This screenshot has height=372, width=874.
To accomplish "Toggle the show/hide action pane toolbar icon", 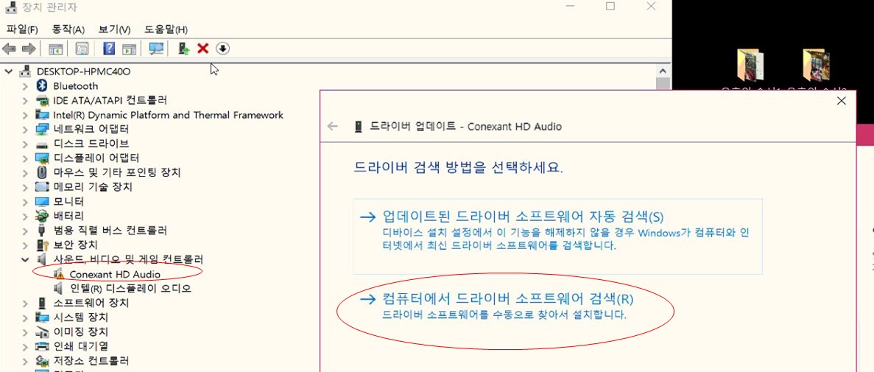I will 130,49.
